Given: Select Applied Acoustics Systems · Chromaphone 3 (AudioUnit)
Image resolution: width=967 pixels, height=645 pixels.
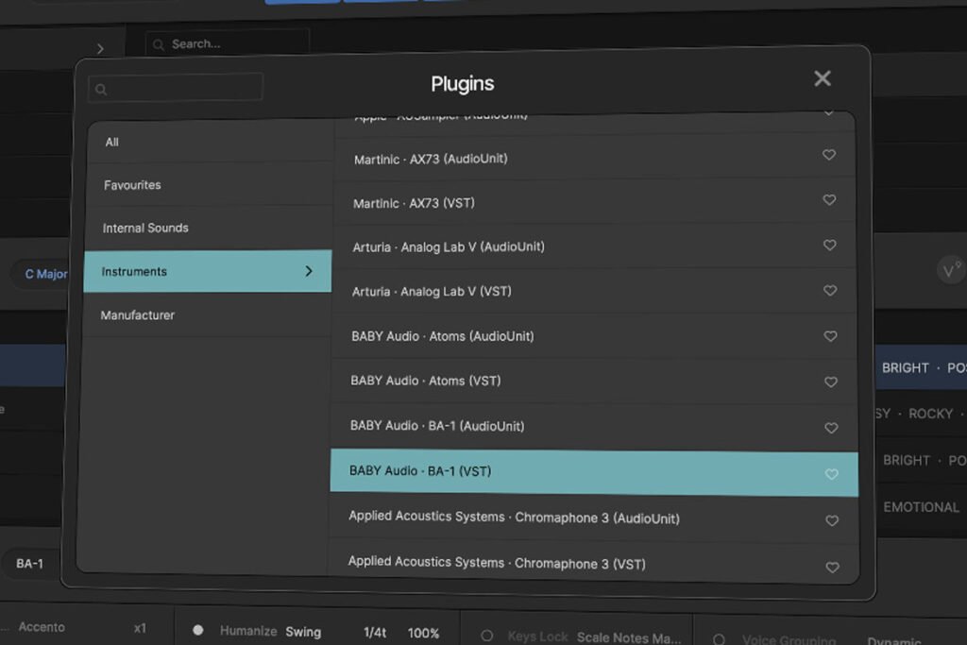Looking at the screenshot, I should pyautogui.click(x=593, y=519).
